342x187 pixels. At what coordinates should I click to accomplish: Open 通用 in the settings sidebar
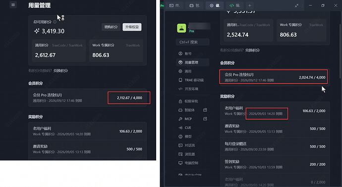pos(193,71)
